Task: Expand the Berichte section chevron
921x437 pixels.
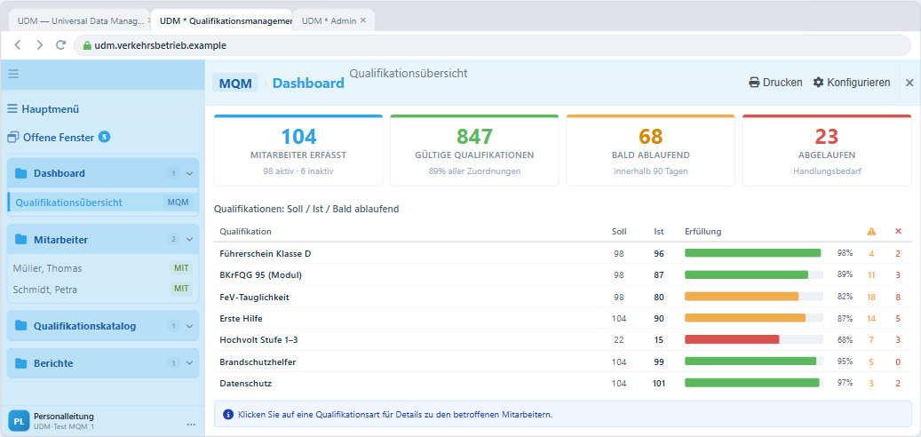Action: tap(189, 363)
